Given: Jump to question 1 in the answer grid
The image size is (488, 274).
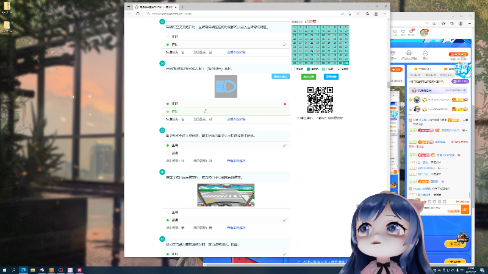Looking at the screenshot, I should [x=295, y=27].
